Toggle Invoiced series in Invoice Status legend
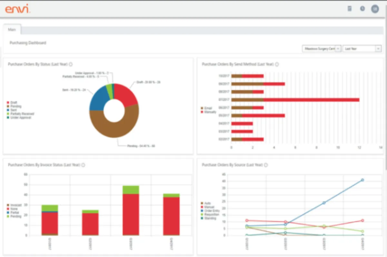387x257 pixels. (x=15, y=205)
